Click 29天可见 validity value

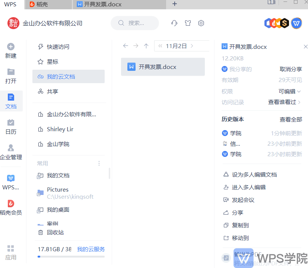click(x=290, y=80)
